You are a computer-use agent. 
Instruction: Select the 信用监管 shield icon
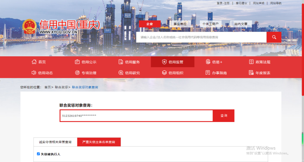point(164,62)
